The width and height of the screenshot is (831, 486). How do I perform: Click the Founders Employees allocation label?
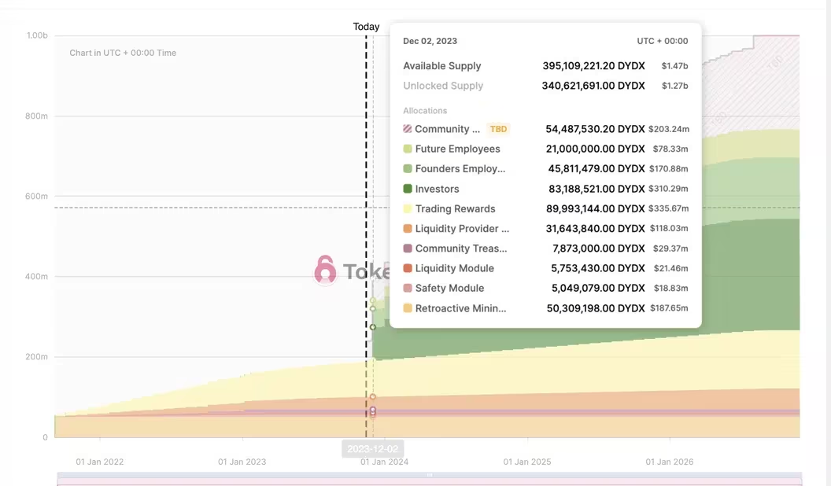click(460, 168)
